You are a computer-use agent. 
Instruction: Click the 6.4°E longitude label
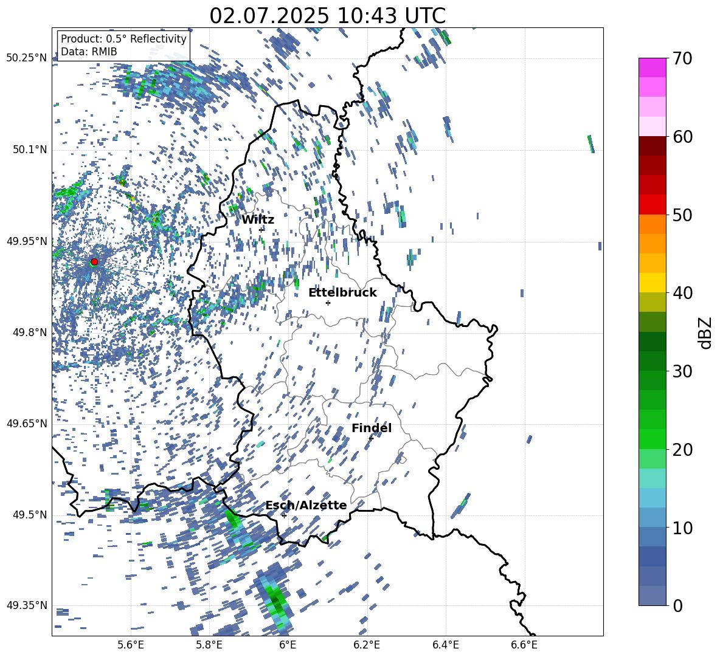pos(445,645)
